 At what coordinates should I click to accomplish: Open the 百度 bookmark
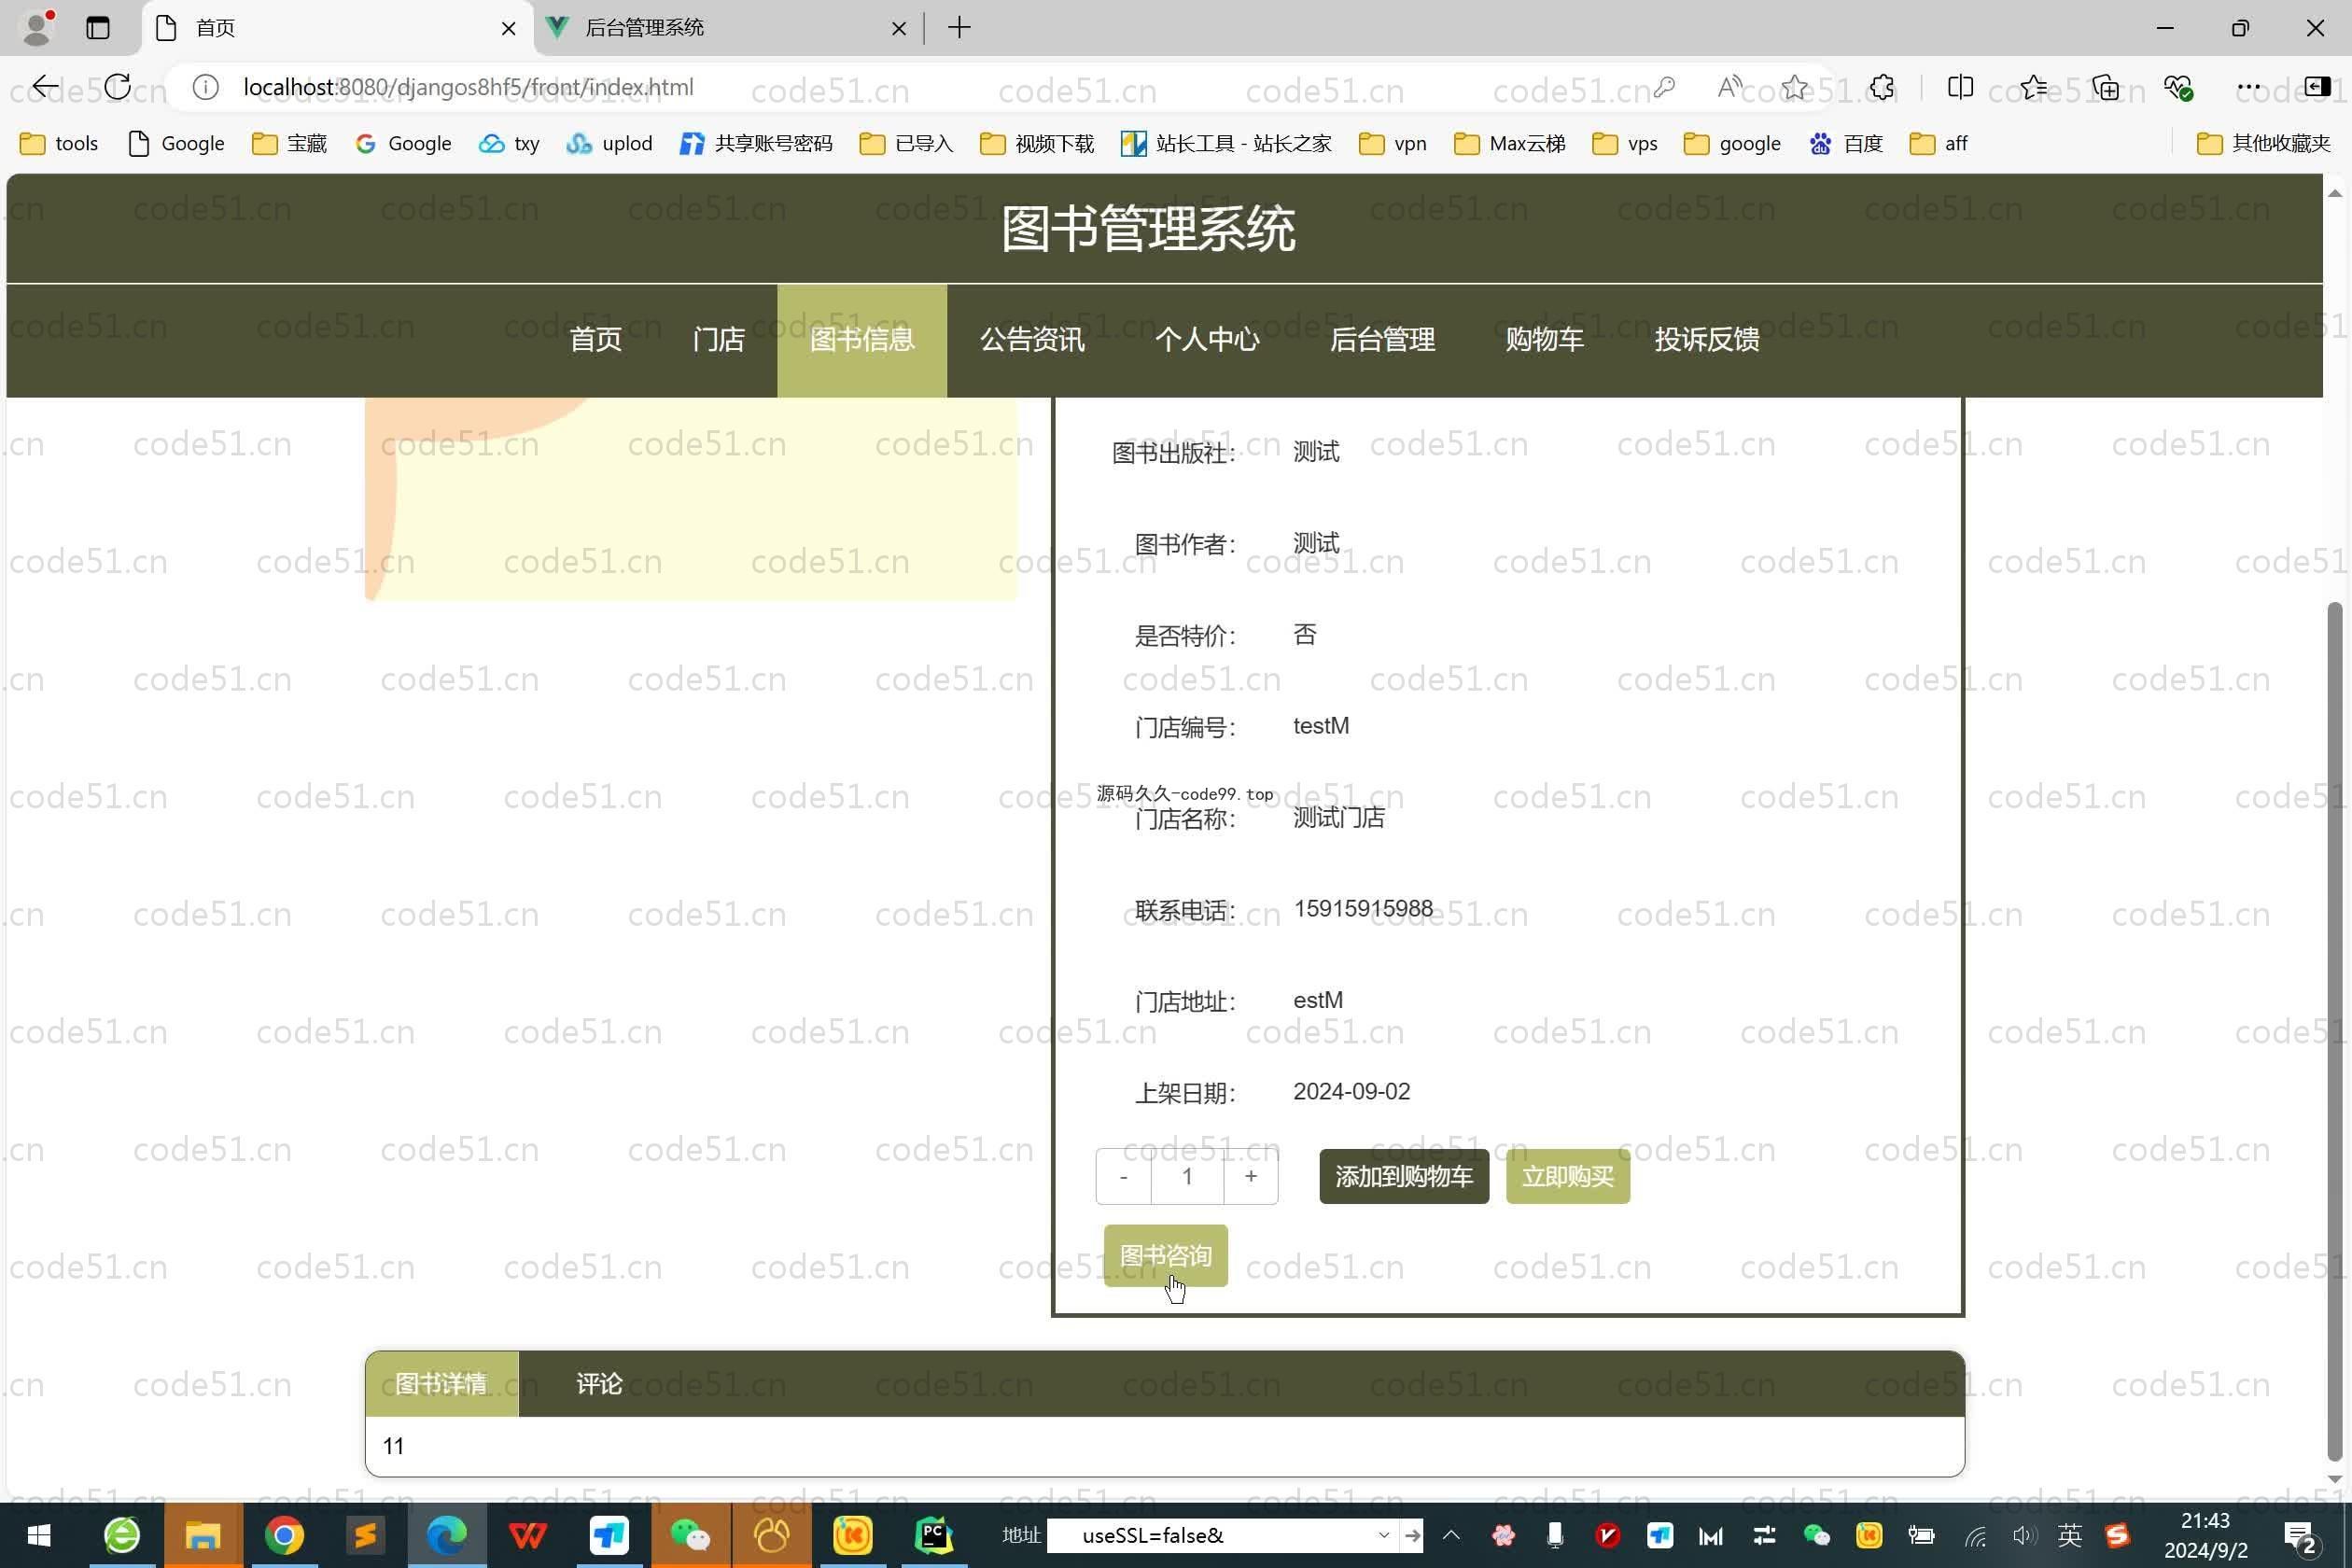click(1845, 143)
